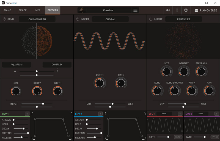Screen dimensions: 220x141
Task: Open the LFO 1 SINE waveform dropdown
Action: (164, 114)
